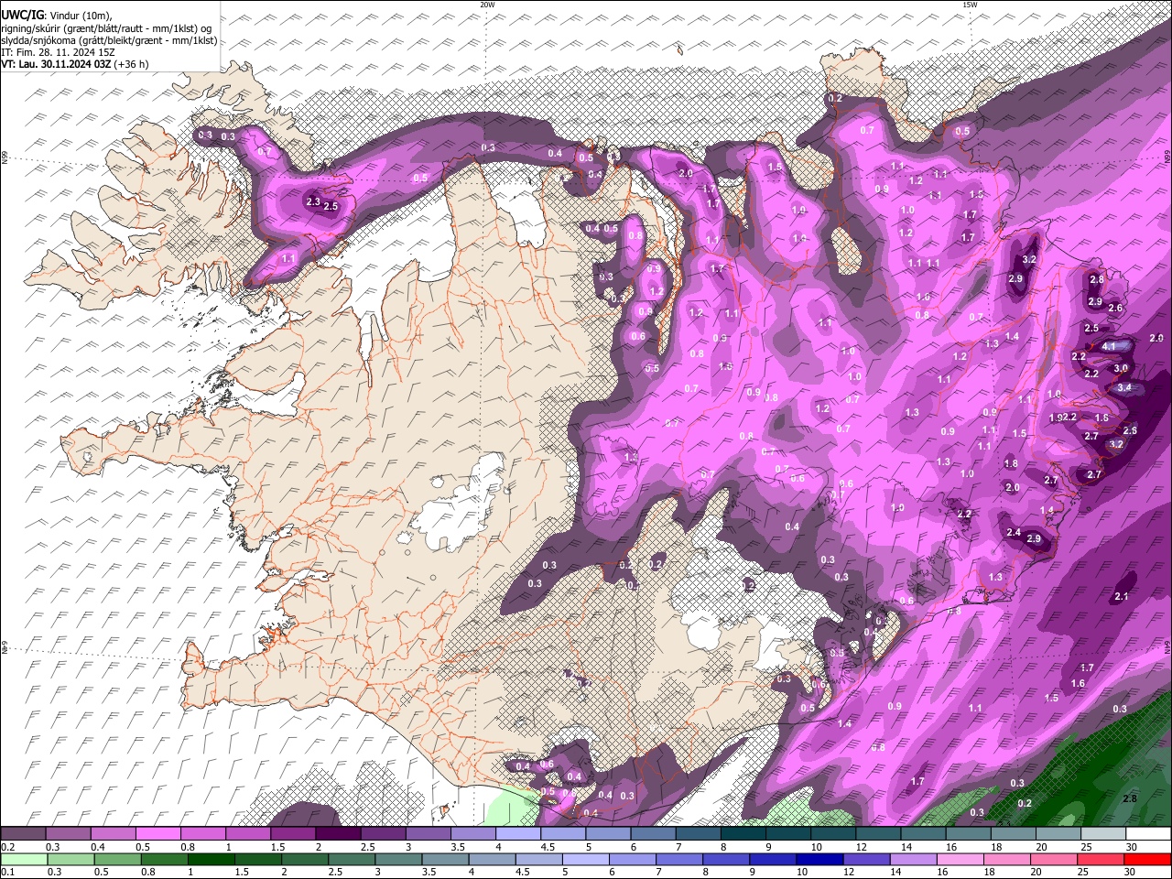
Task: Click the '3.4' value on the map
Action: pyautogui.click(x=1125, y=387)
